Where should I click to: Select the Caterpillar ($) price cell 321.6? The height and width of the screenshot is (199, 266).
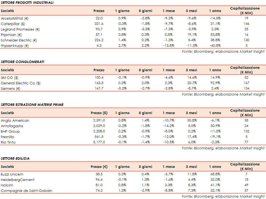(x=99, y=24)
